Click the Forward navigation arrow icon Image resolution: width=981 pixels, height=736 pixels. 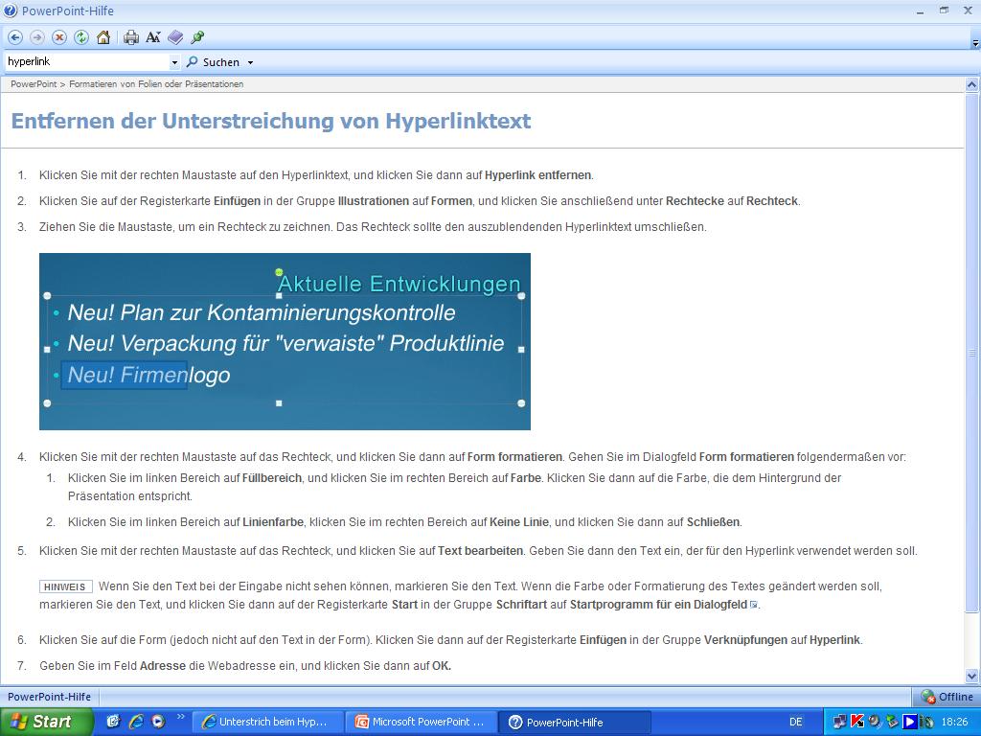click(x=37, y=37)
